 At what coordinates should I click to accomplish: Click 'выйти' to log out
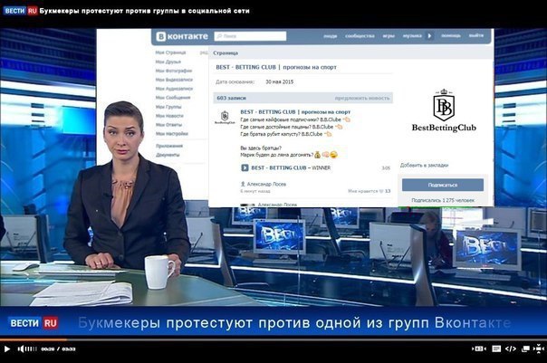[x=476, y=35]
